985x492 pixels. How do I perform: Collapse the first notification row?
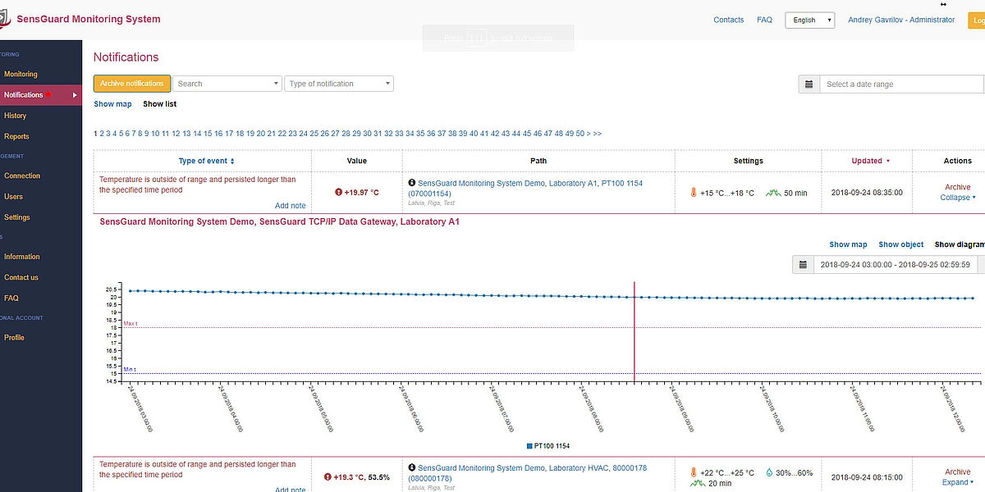[x=957, y=198]
